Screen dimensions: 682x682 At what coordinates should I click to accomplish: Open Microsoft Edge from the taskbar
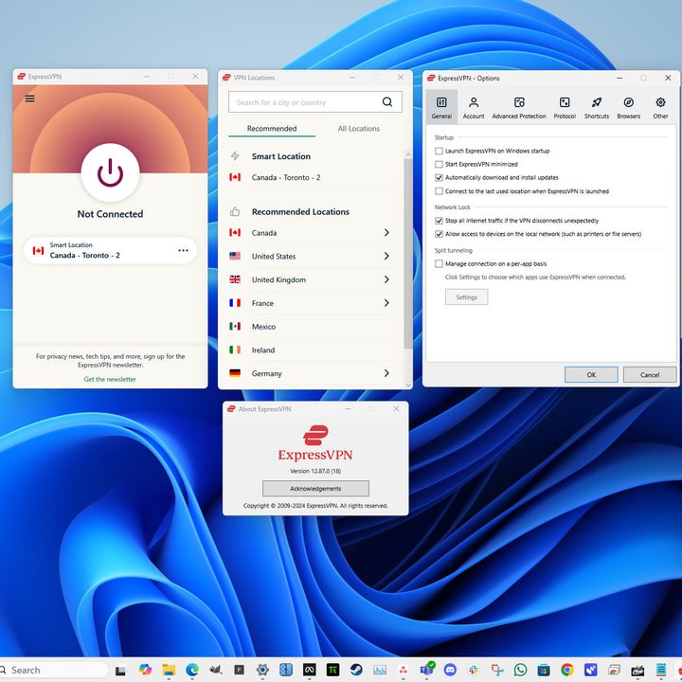[191, 670]
